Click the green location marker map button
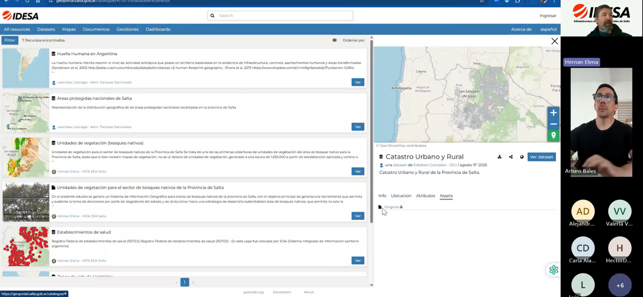This screenshot has width=643, height=297. (x=553, y=135)
